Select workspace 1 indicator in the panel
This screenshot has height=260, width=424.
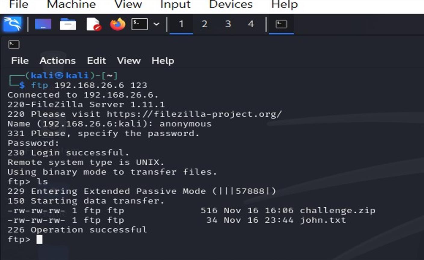pos(181,24)
